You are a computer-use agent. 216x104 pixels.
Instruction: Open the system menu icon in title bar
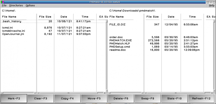pyautogui.click(x=2, y=2)
